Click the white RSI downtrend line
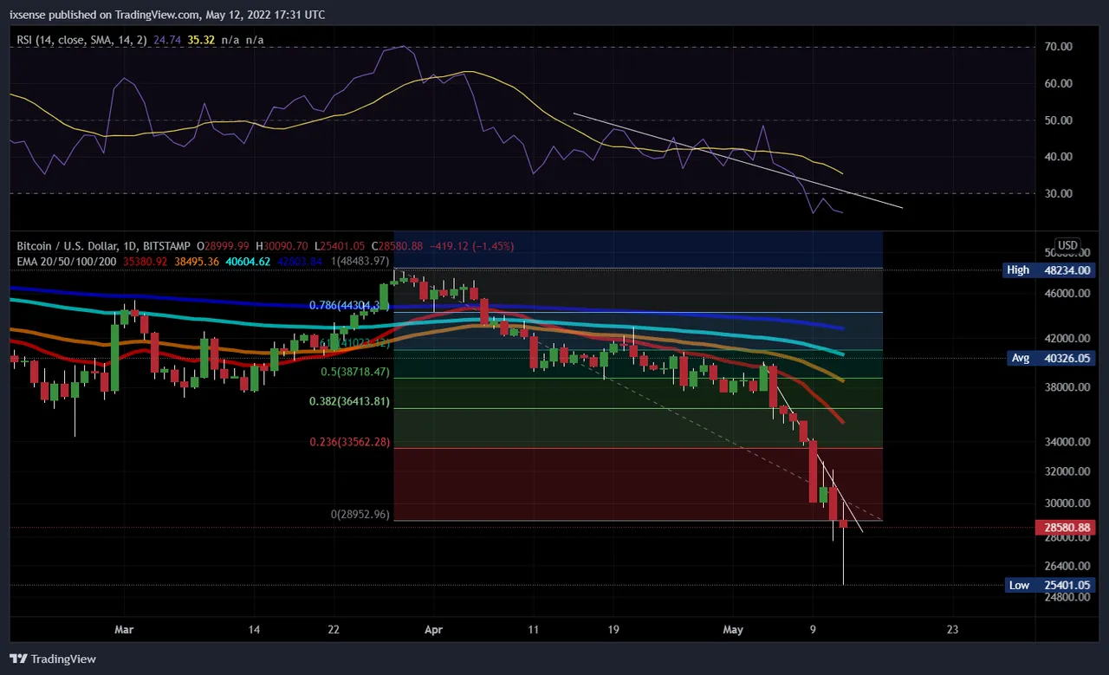This screenshot has width=1109, height=675. click(x=737, y=160)
